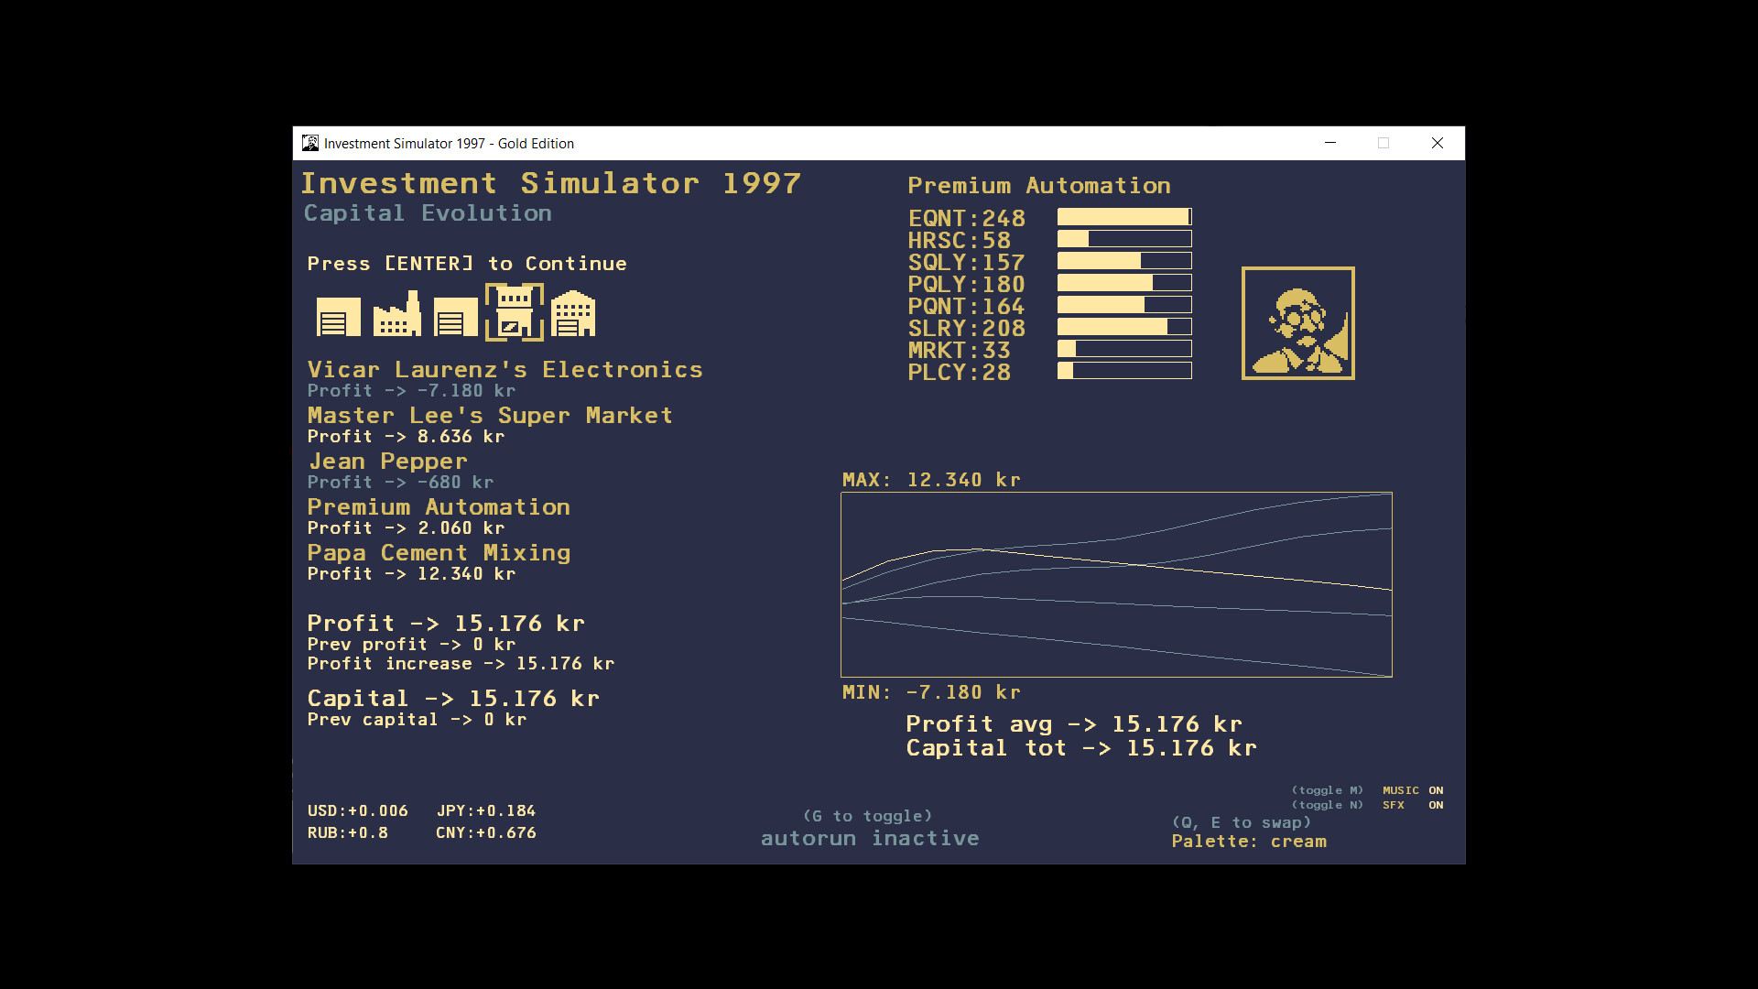Select Master Lee's Super Market
Screen dimensions: 1758x989
490,415
